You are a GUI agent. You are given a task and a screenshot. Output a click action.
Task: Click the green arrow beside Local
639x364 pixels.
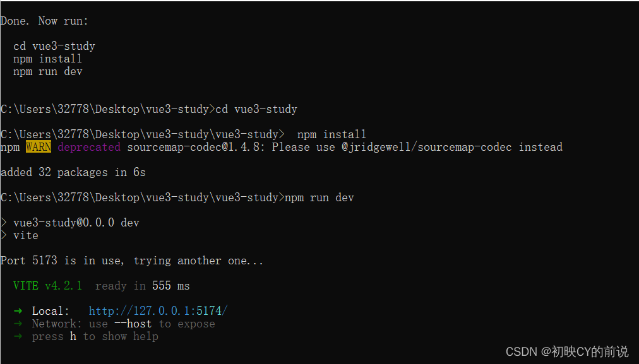pyautogui.click(x=18, y=311)
